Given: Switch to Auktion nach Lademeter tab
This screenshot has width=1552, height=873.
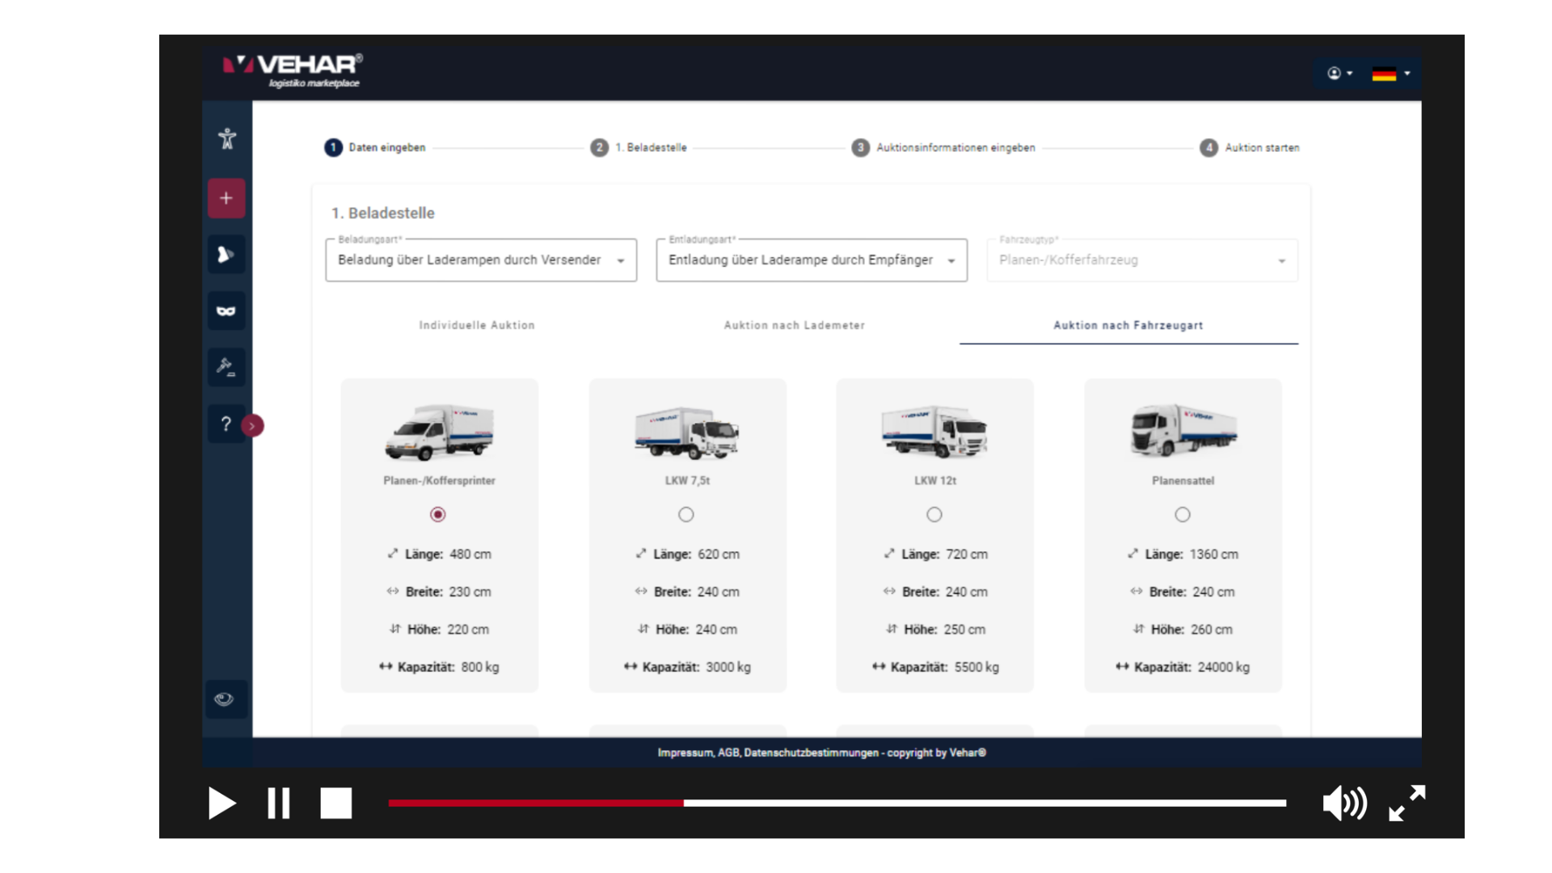Looking at the screenshot, I should click(x=794, y=325).
